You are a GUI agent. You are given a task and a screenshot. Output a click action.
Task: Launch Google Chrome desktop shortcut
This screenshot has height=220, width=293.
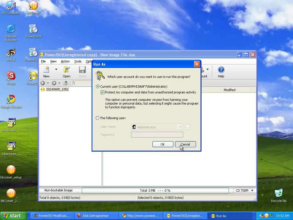11,102
